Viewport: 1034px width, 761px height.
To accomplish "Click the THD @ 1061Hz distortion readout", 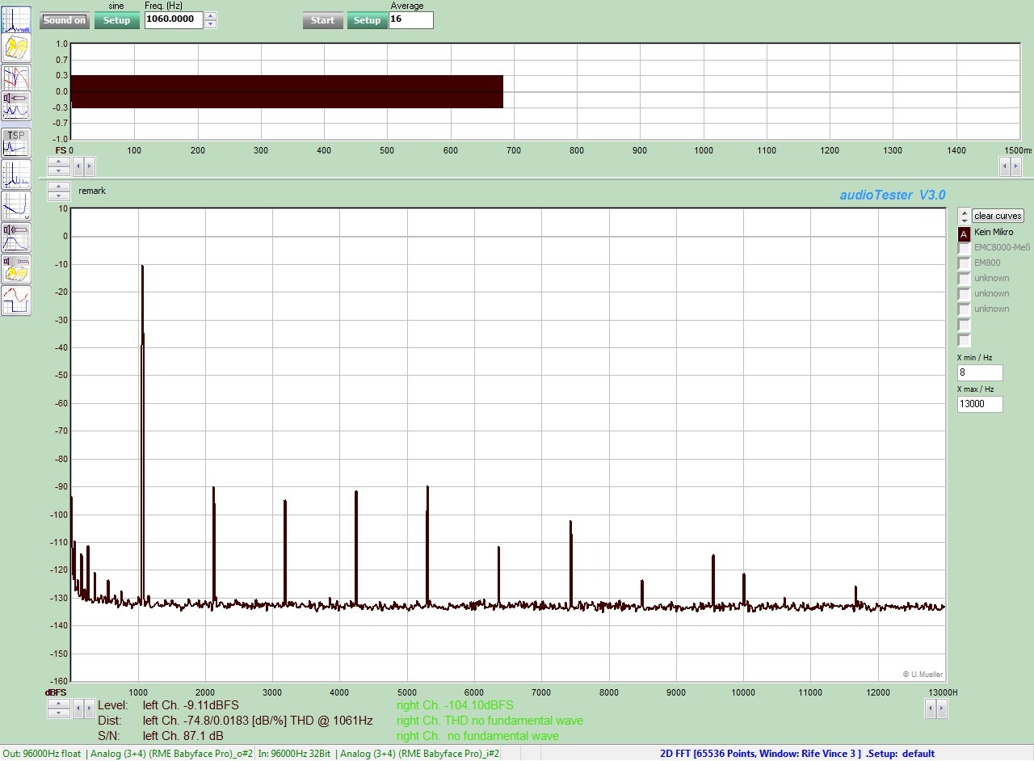I will 258,721.
